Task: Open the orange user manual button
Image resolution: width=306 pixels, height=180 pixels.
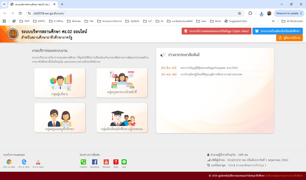Action: [290, 38]
